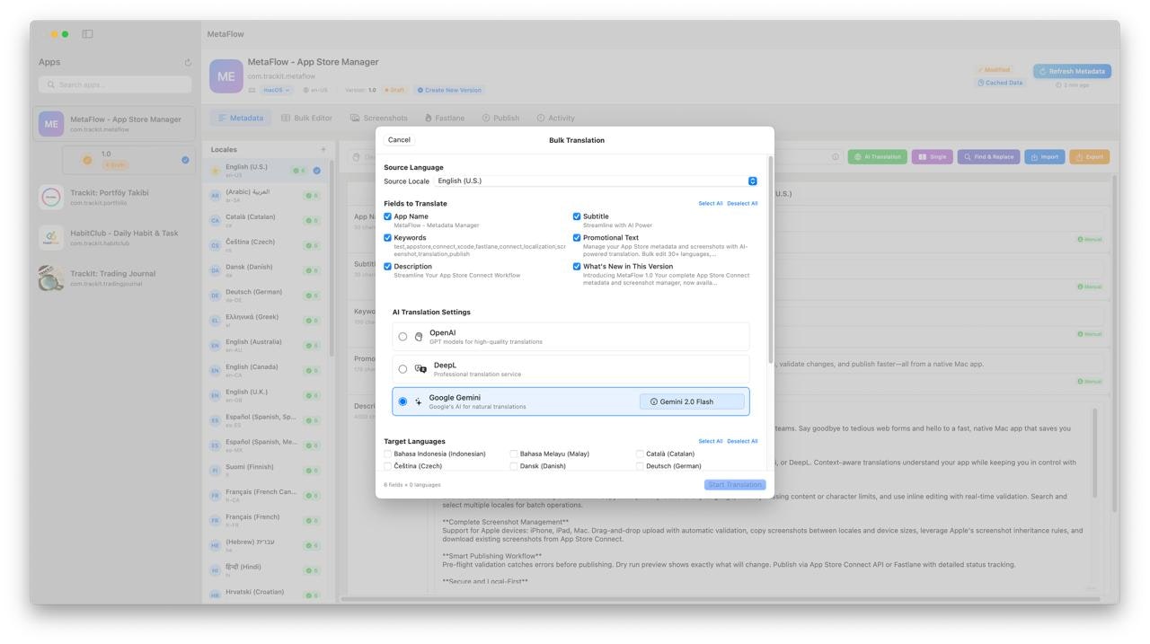Image resolution: width=1150 pixels, height=644 pixels.
Task: Click the Refresh Metadata button
Action: 1075,71
